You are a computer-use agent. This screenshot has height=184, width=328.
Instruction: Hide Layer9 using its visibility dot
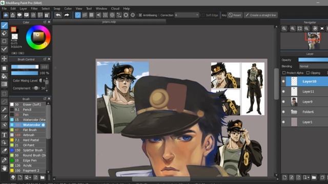pos(283,102)
